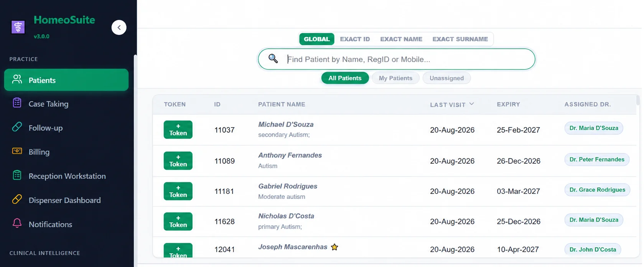Click the EXPIRY column header
Image resolution: width=644 pixels, height=267 pixels.
tap(508, 104)
